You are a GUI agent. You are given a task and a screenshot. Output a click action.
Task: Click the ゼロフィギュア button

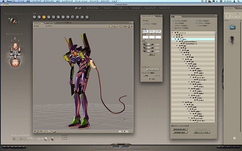pos(153,69)
